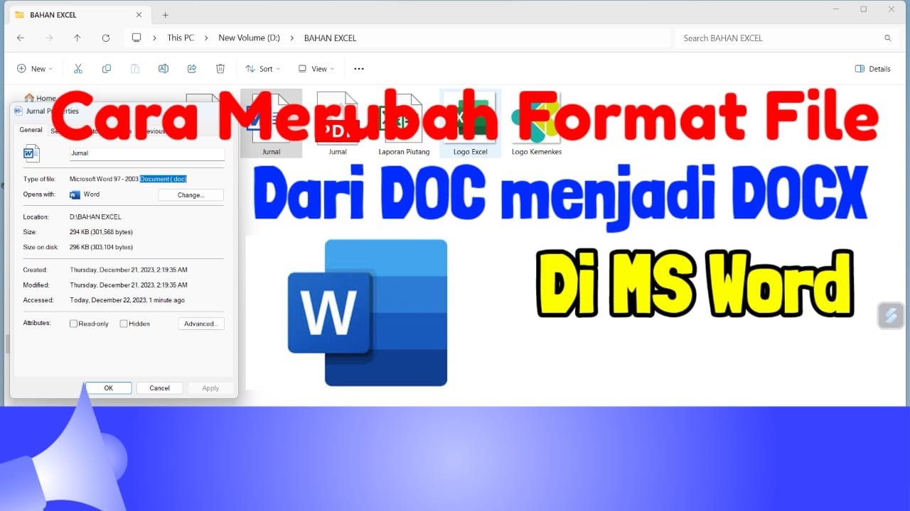This screenshot has width=910, height=511.
Task: Select the Logo Excel file
Action: click(470, 123)
